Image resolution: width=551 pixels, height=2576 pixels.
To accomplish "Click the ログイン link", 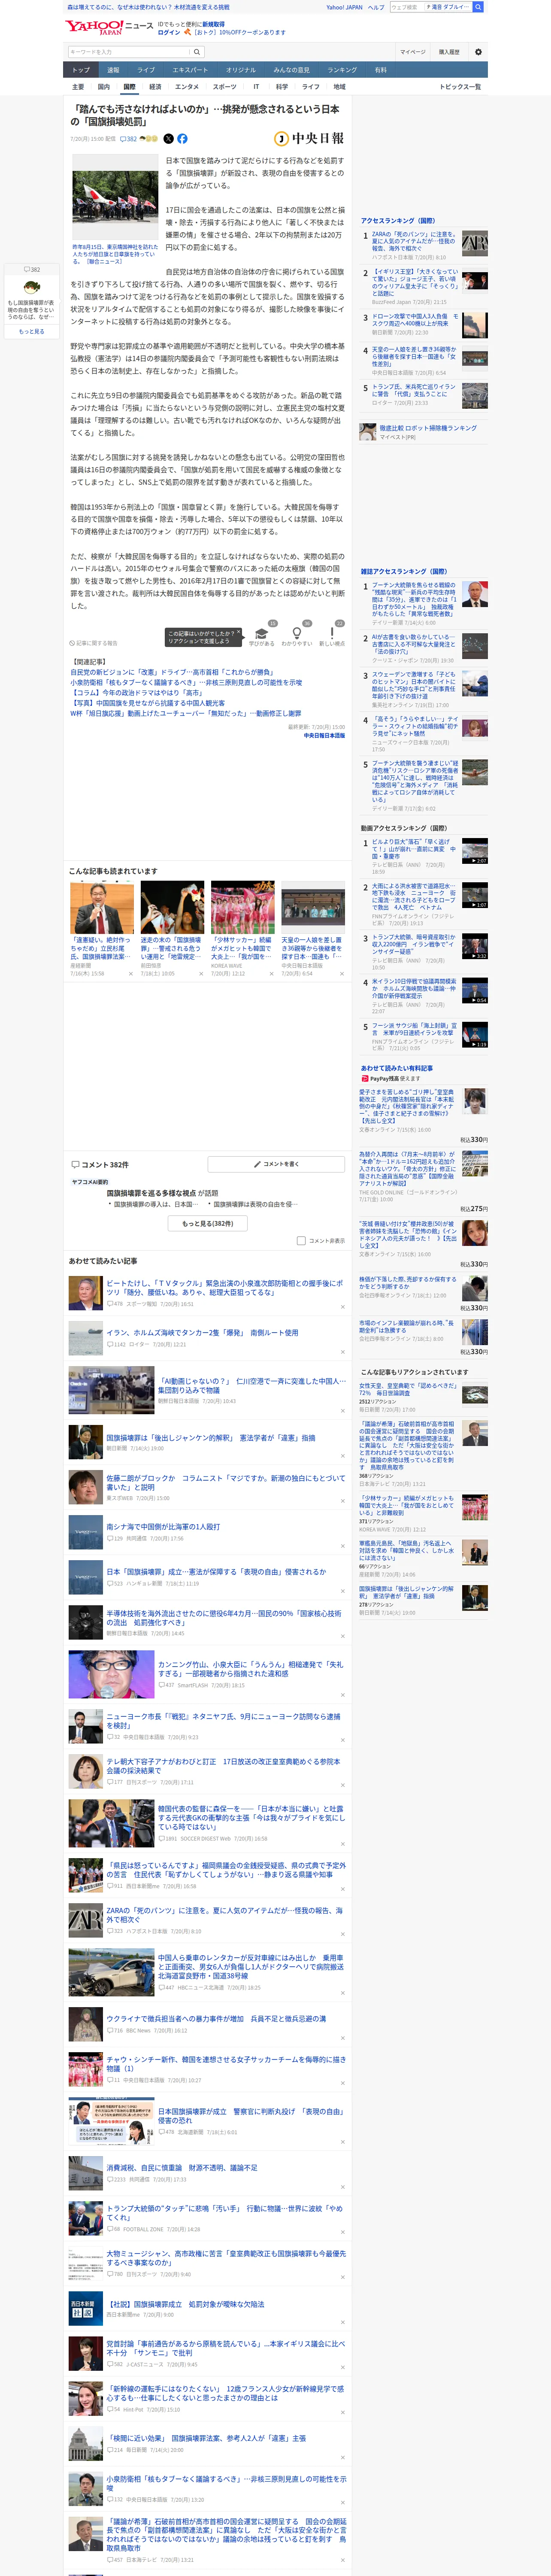I will (169, 32).
